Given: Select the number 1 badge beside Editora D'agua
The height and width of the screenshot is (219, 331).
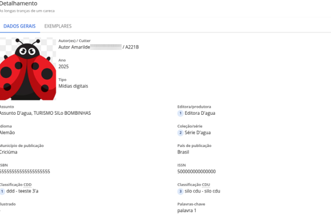Looking at the screenshot, I should 180,113.
